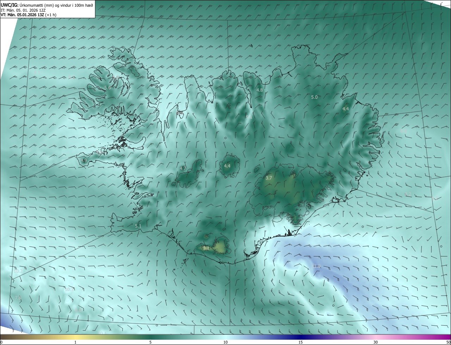Click the '30' tick on the color scale
451x345 pixels.
[x=376, y=343]
